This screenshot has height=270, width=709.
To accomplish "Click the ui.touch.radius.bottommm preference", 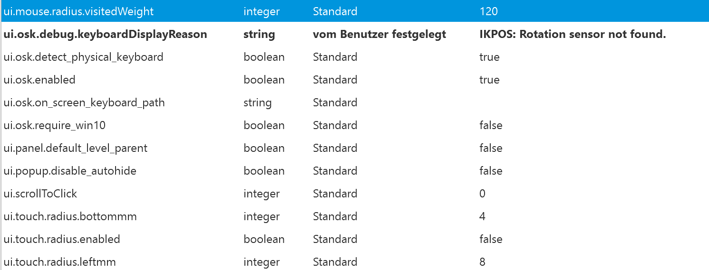I will click(x=70, y=216).
